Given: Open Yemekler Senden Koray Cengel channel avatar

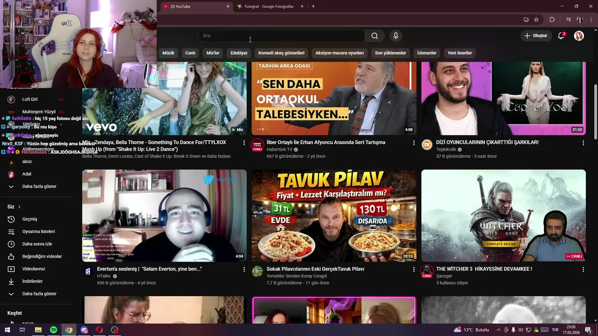Looking at the screenshot, I should pyautogui.click(x=257, y=271).
